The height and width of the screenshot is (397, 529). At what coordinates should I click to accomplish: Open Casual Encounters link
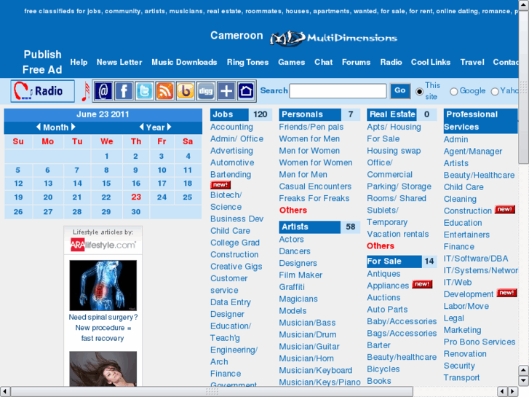(315, 186)
